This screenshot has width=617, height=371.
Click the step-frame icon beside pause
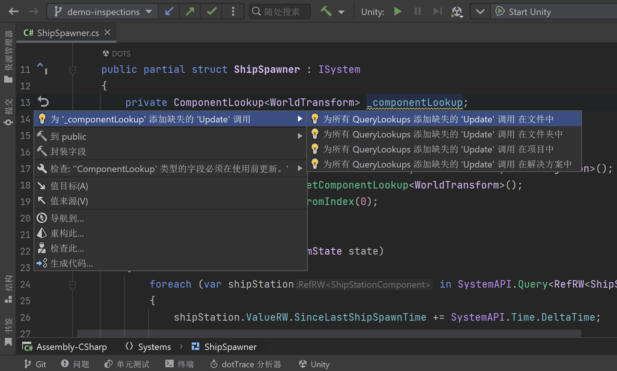click(437, 12)
